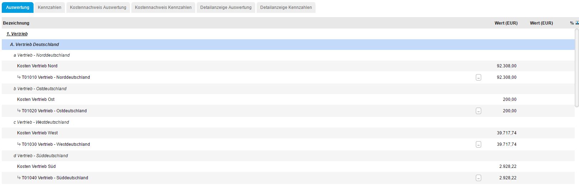Open the Kennzahlen tab
The image size is (579, 185).
(x=50, y=7)
